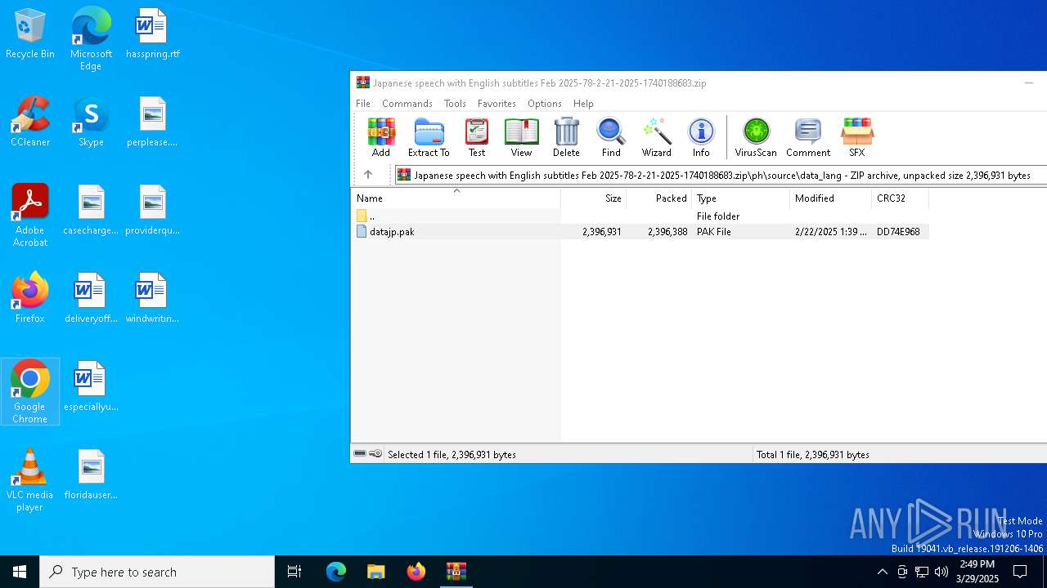Select the Microsoft Edge desktop shortcut
Image resolution: width=1047 pixels, height=588 pixels.
point(91,38)
